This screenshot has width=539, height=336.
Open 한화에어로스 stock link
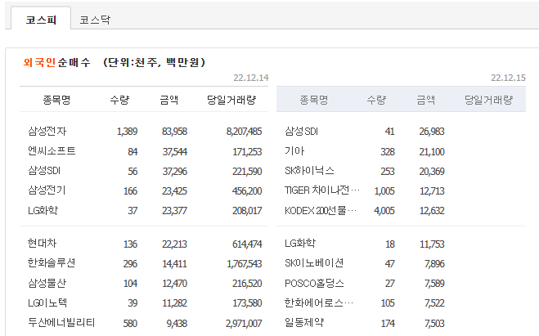pyautogui.click(x=319, y=302)
